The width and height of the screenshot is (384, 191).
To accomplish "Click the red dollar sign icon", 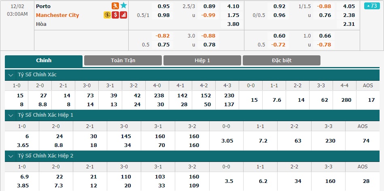I will pos(115,15).
